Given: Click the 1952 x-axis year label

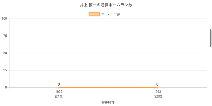Looking at the screenshot, I should pos(59,92).
